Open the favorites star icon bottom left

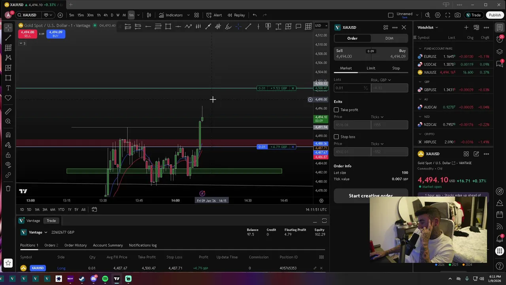(x=8, y=263)
